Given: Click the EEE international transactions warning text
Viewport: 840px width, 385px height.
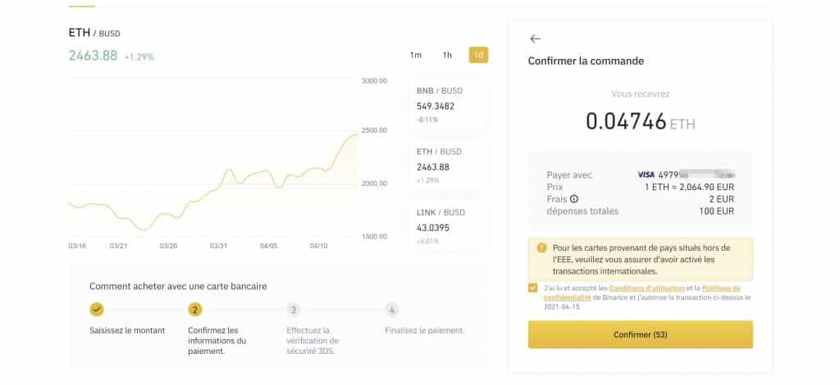Looking at the screenshot, I should tap(641, 260).
